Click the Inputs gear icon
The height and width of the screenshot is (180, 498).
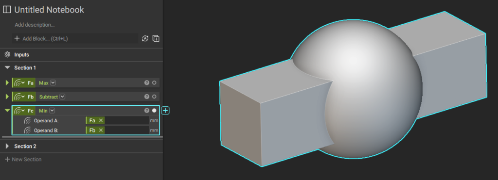(8, 54)
